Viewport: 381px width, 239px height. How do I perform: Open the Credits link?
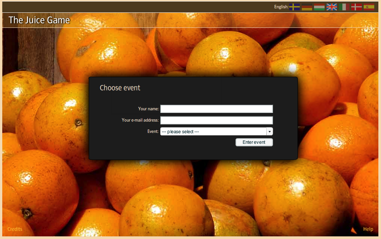15,229
